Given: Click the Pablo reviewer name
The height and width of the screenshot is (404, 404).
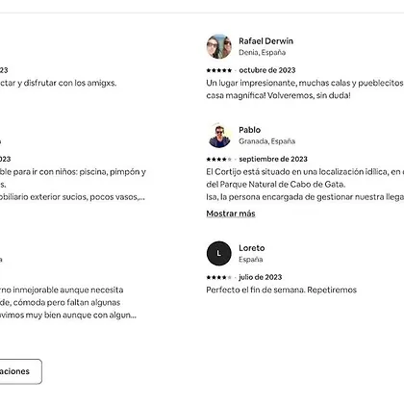Looking at the screenshot, I should [x=249, y=130].
